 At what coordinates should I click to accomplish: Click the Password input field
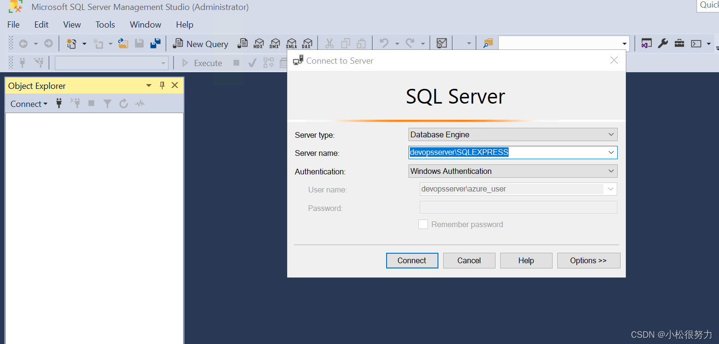coord(518,207)
